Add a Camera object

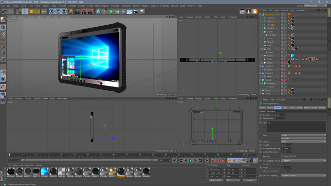click(136, 11)
